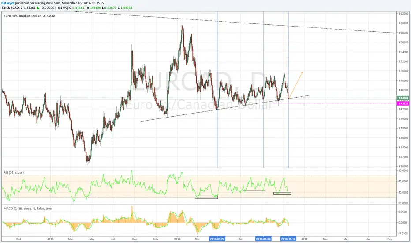Select the magenta 1.43220 price level tag
This screenshot has width=411, height=243.
point(403,103)
